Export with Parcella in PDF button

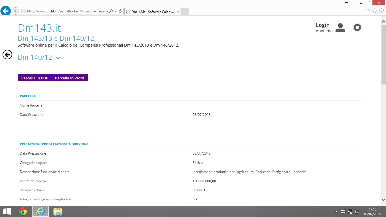pyautogui.click(x=34, y=78)
